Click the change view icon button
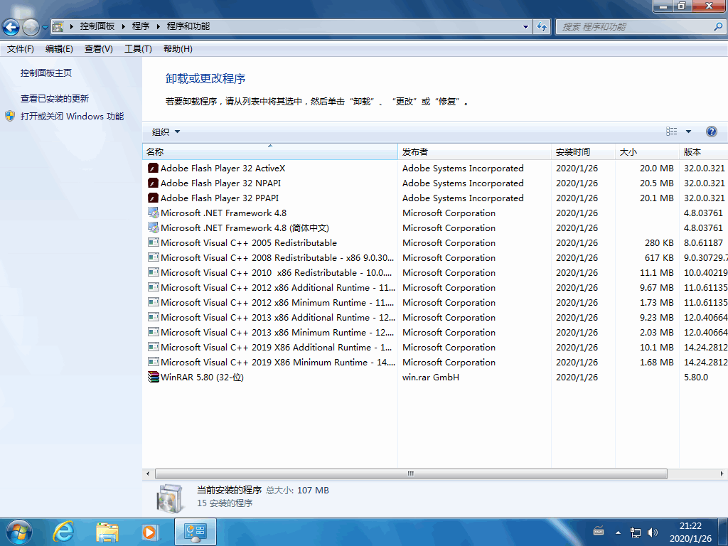728x546 pixels. 671,132
